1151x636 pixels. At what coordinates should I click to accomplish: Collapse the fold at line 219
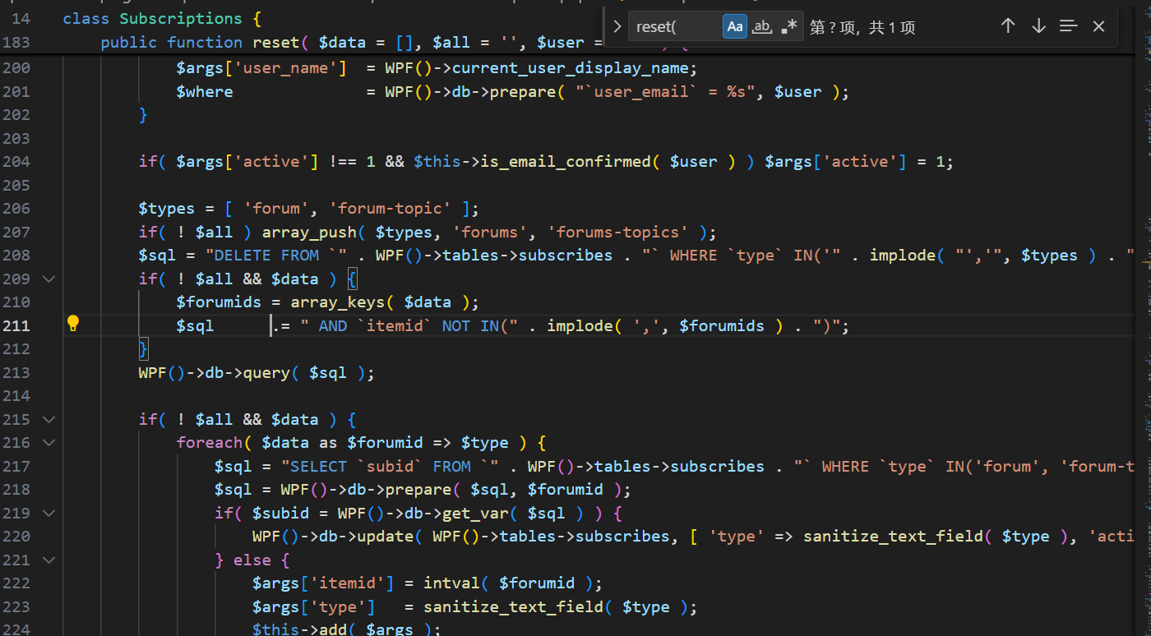pos(49,513)
